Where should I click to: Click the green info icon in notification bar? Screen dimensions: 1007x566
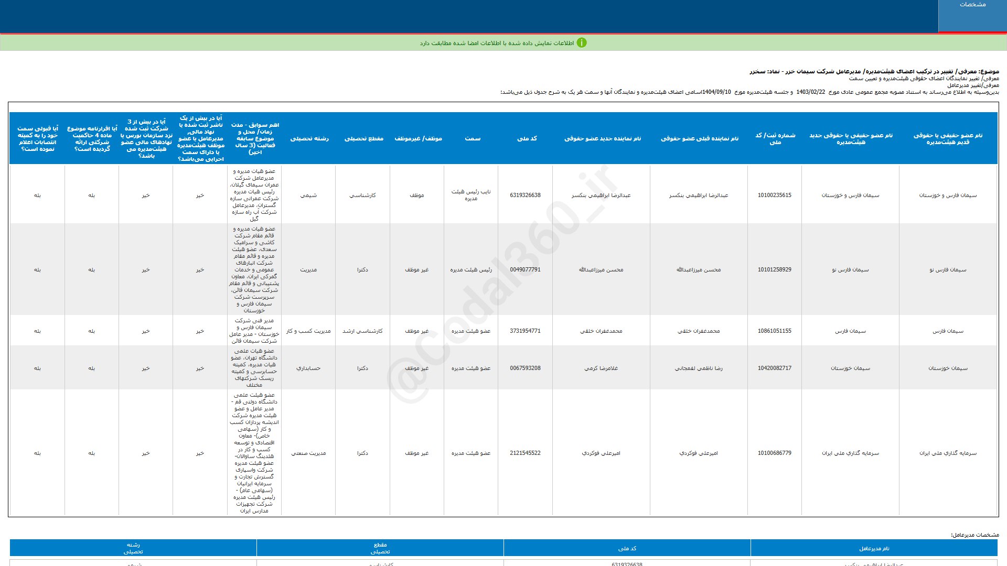click(x=582, y=43)
